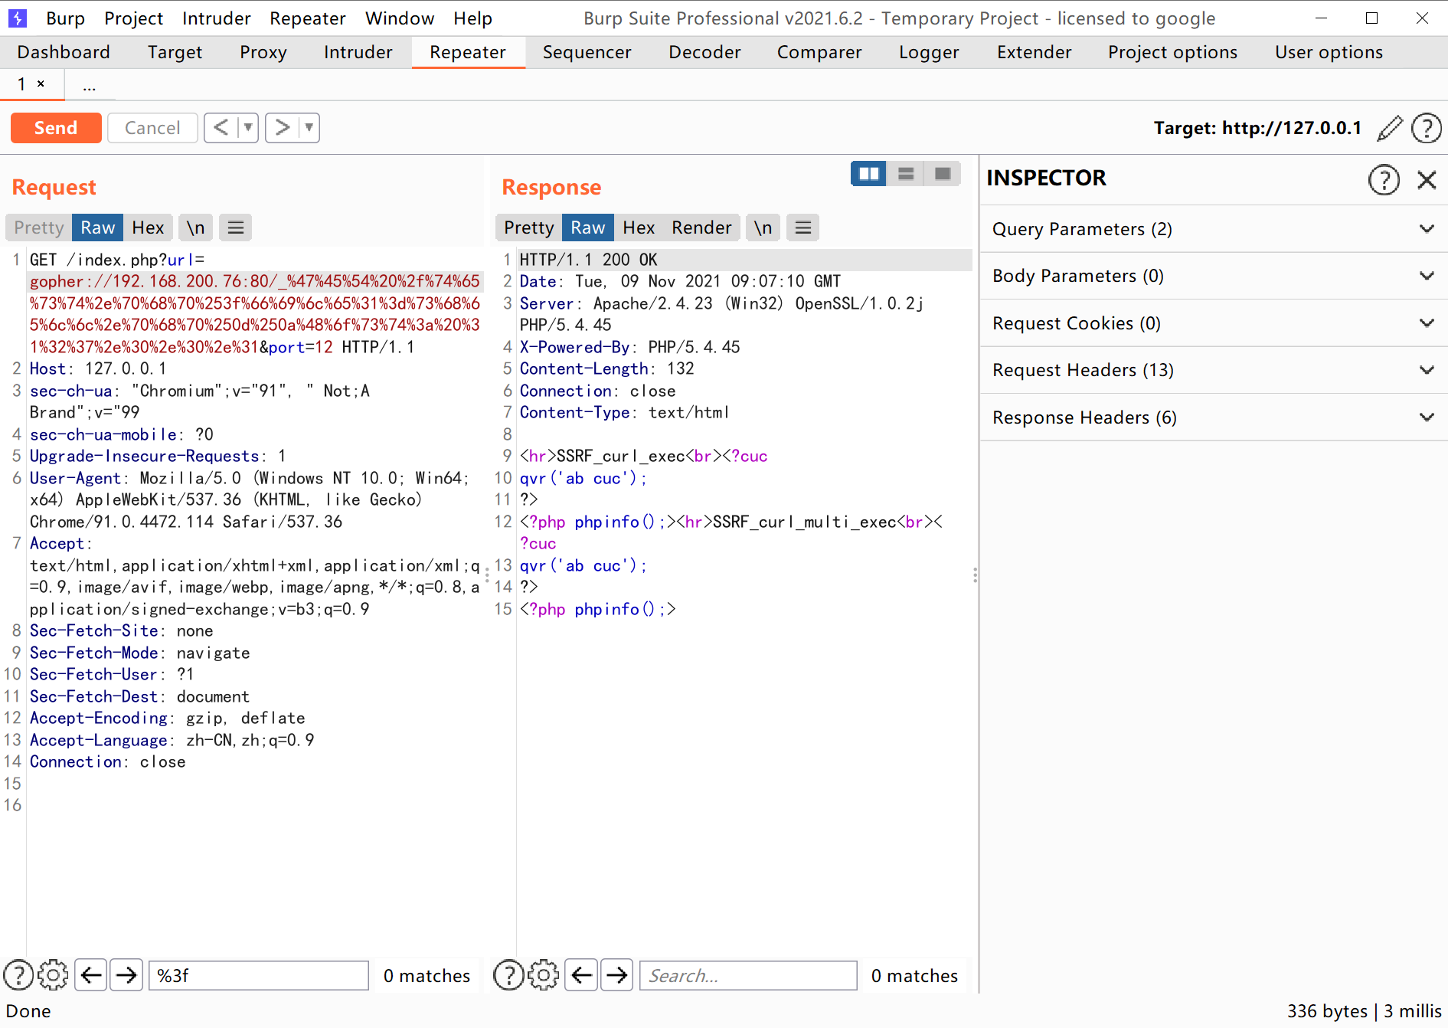Click the Inspector panel divider handle
Screen dimensions: 1448x1028
pos(975,575)
